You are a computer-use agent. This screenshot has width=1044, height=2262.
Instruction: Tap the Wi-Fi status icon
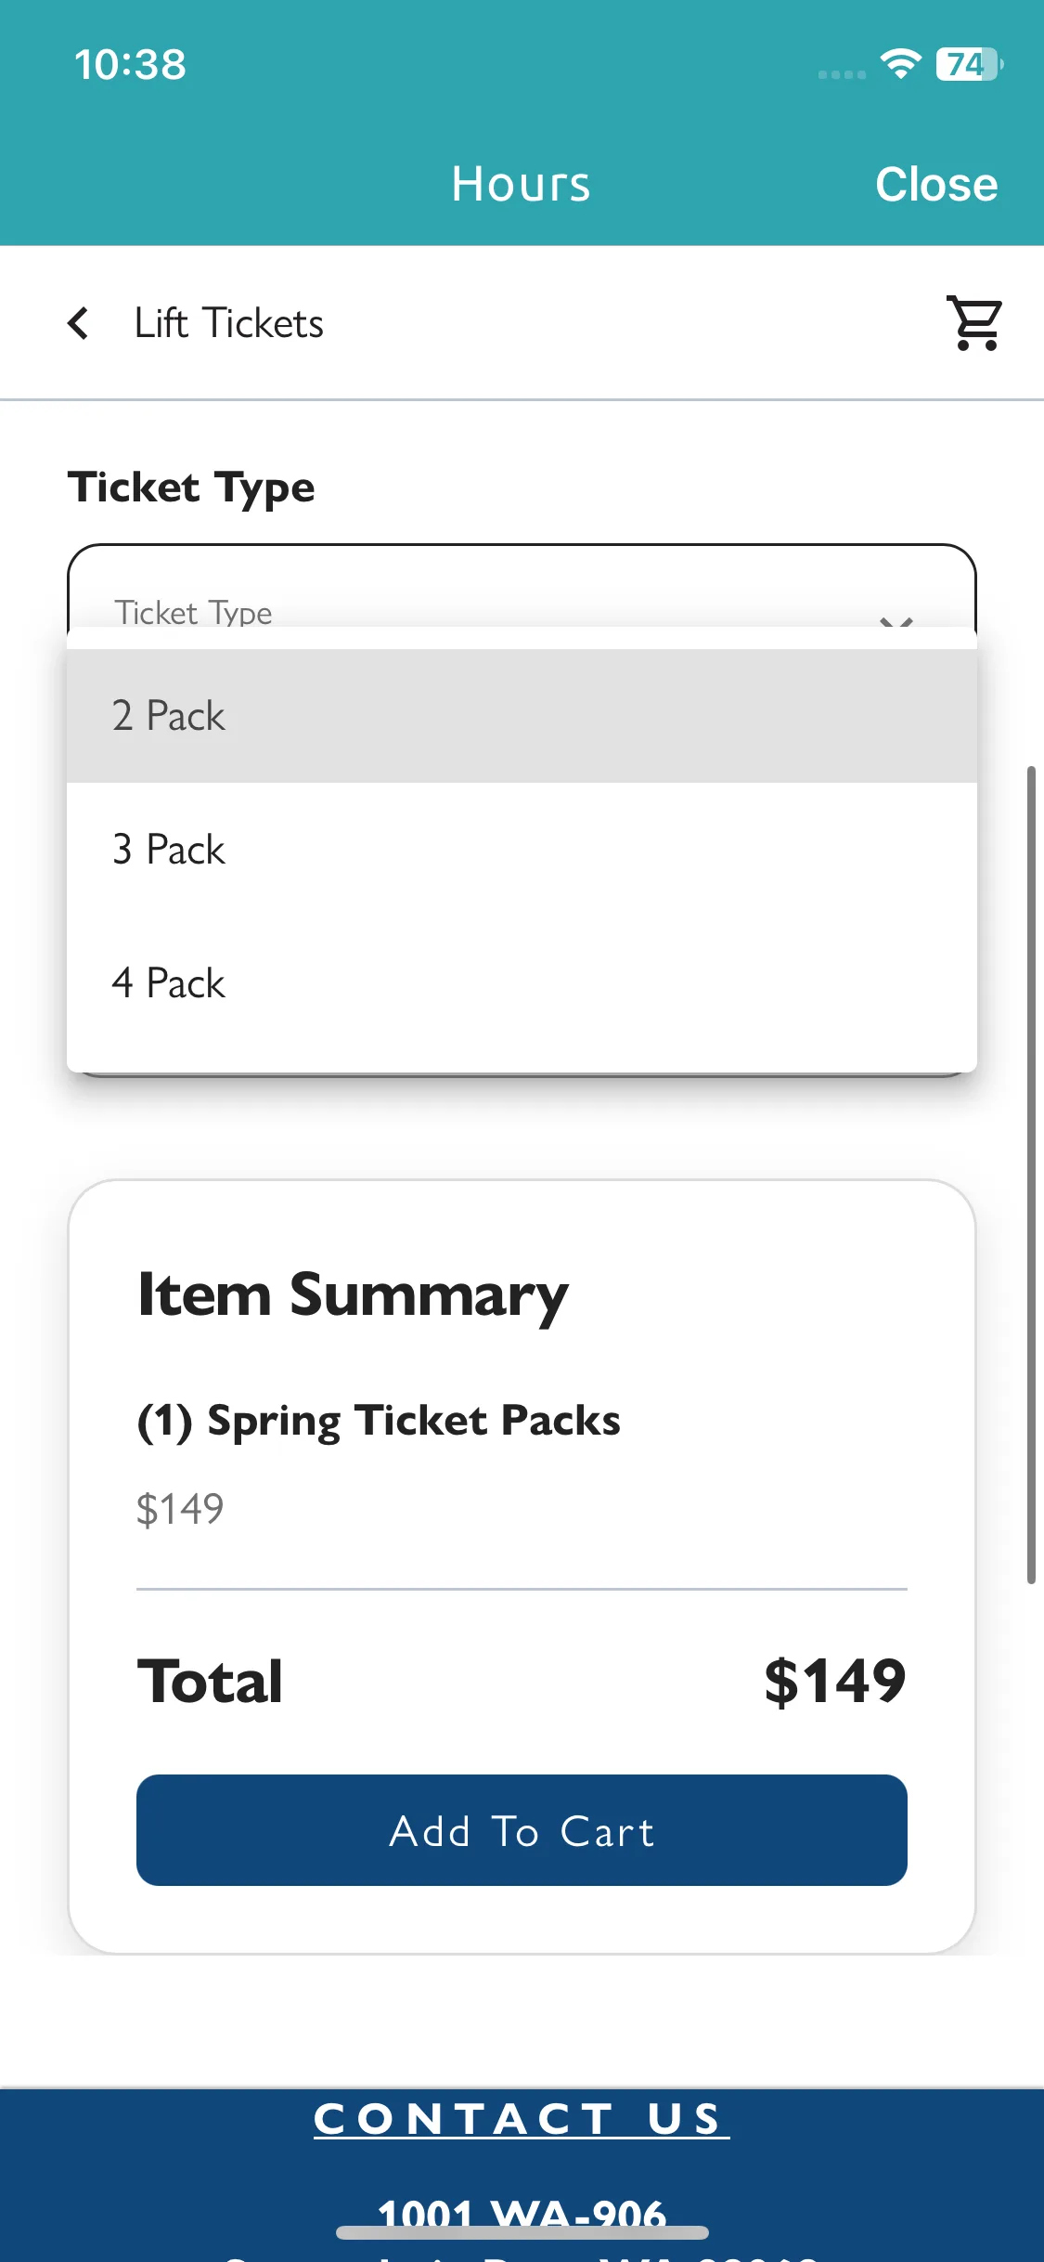point(899,64)
